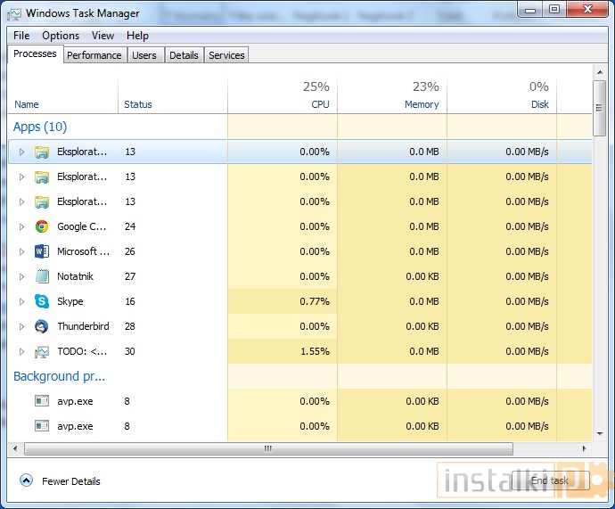The width and height of the screenshot is (615, 509).
Task: Click the vertical scrollbar down arrow
Action: pyautogui.click(x=600, y=434)
